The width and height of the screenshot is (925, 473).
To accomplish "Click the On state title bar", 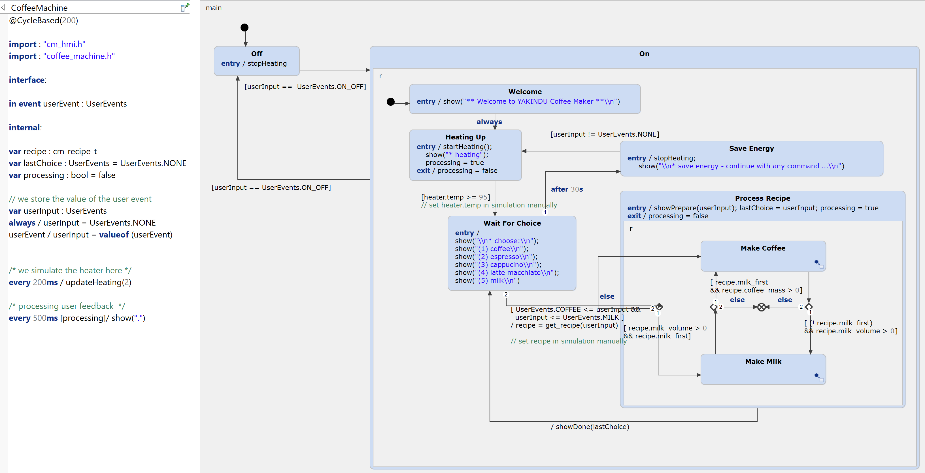I will (x=644, y=54).
